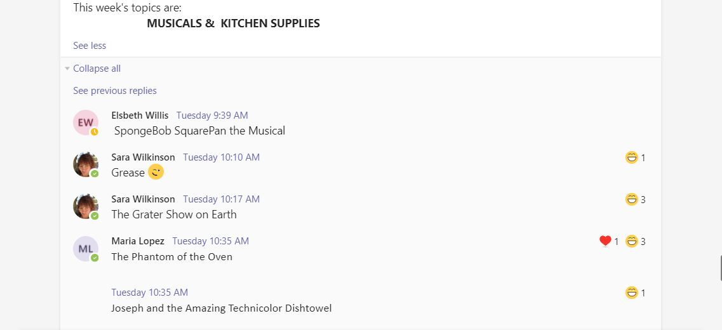Click See less to shorten the post
This screenshot has width=722, height=330.
tap(90, 46)
